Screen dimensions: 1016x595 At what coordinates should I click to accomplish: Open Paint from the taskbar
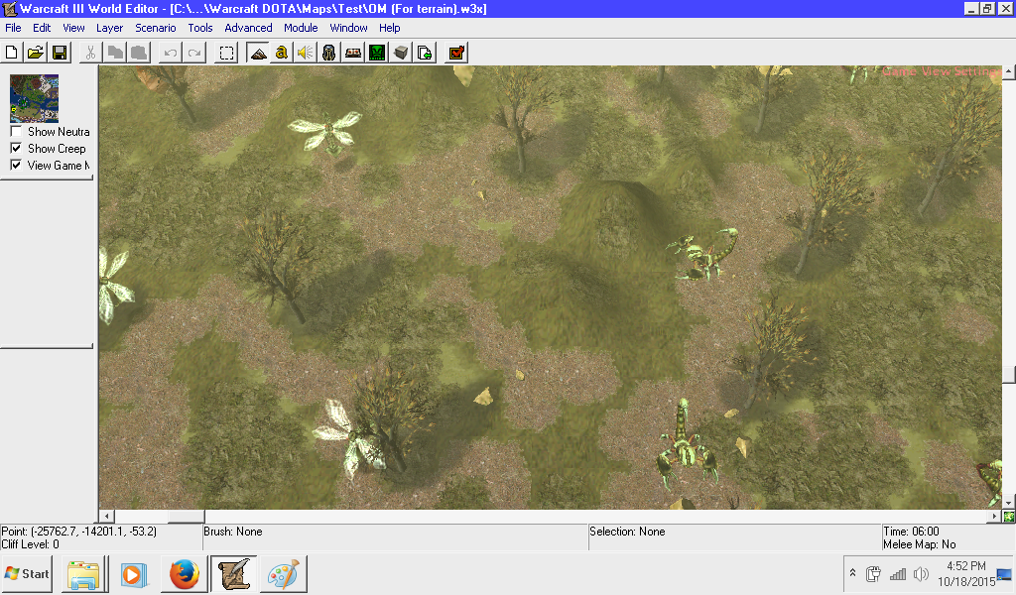tap(283, 573)
